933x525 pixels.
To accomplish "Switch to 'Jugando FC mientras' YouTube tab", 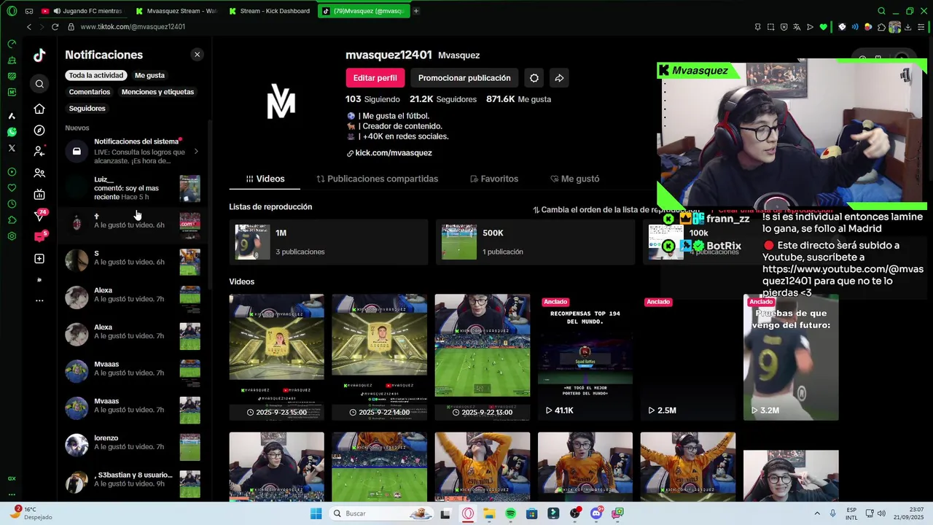I will tap(82, 11).
